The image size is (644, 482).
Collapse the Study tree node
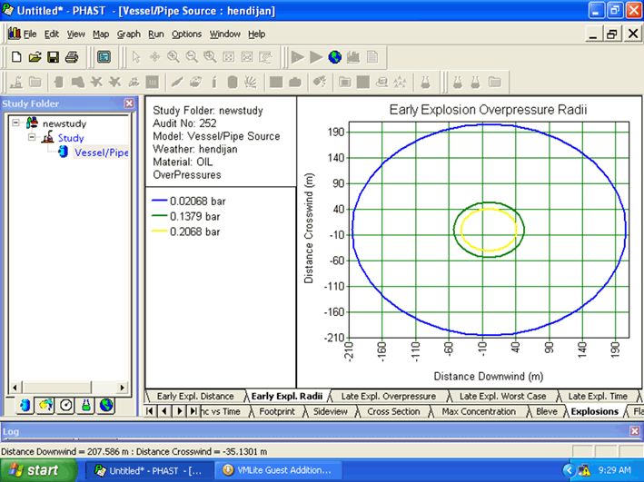click(32, 138)
